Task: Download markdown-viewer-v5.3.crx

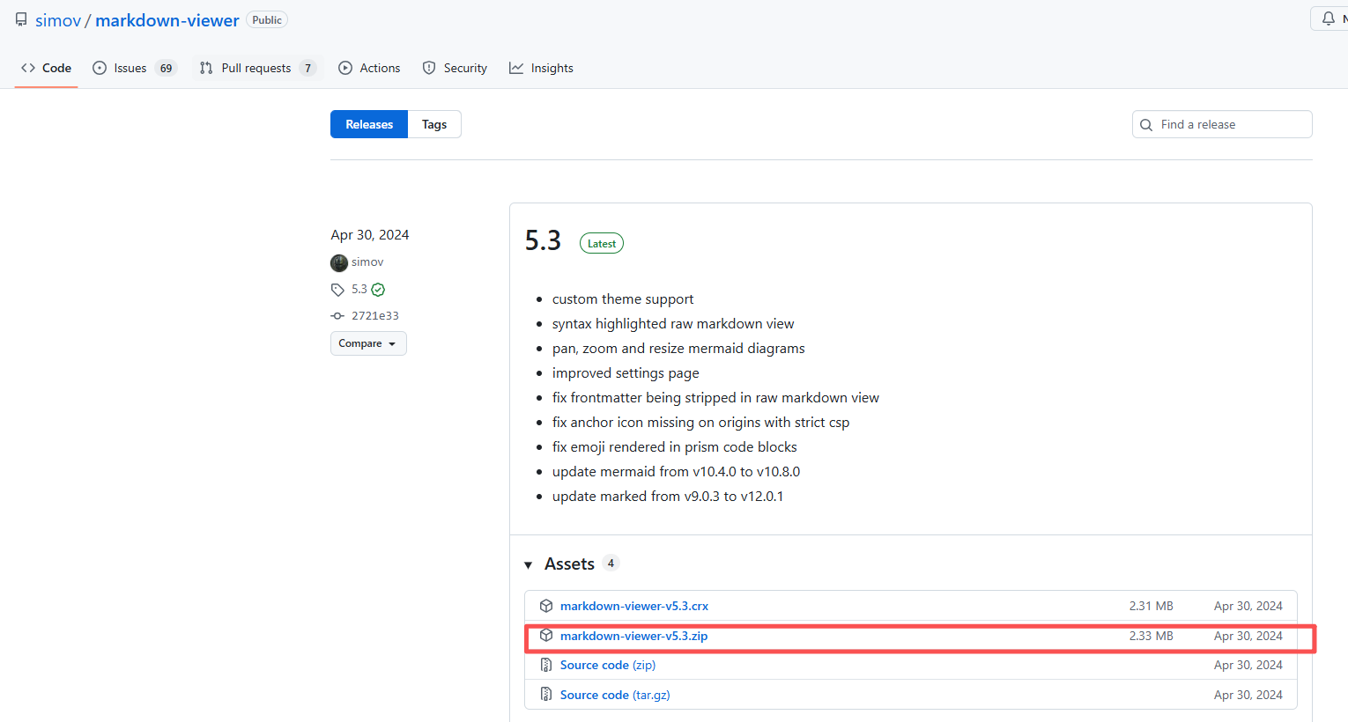Action: pyautogui.click(x=634, y=606)
